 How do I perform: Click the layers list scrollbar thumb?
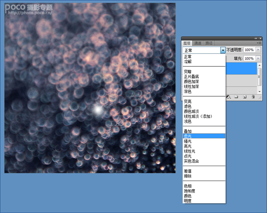point(259,77)
